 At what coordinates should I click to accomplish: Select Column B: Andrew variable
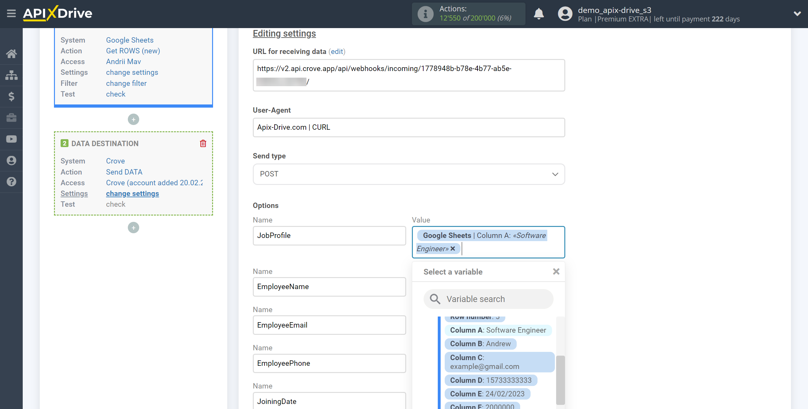pyautogui.click(x=480, y=344)
